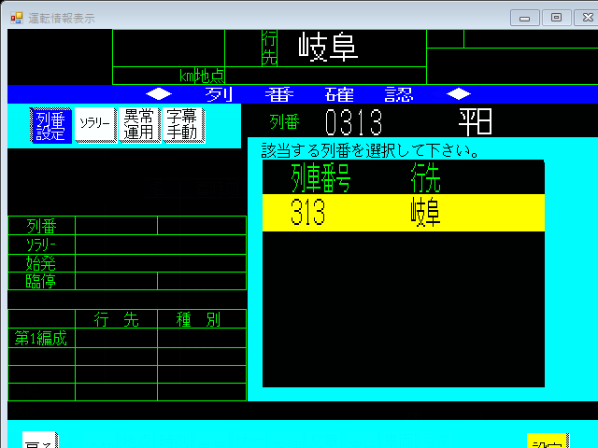Viewport: 598px width, 448px height.
Task: Minimize the 運転情報表示 window
Action: tap(525, 18)
